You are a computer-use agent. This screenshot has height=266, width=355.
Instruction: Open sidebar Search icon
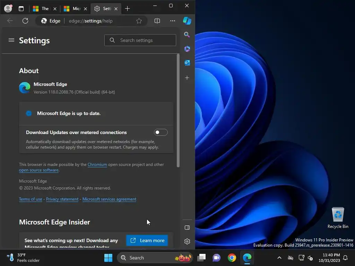[x=187, y=35]
